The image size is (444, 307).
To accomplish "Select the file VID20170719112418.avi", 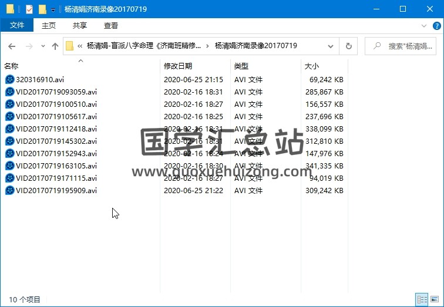I will coord(56,129).
